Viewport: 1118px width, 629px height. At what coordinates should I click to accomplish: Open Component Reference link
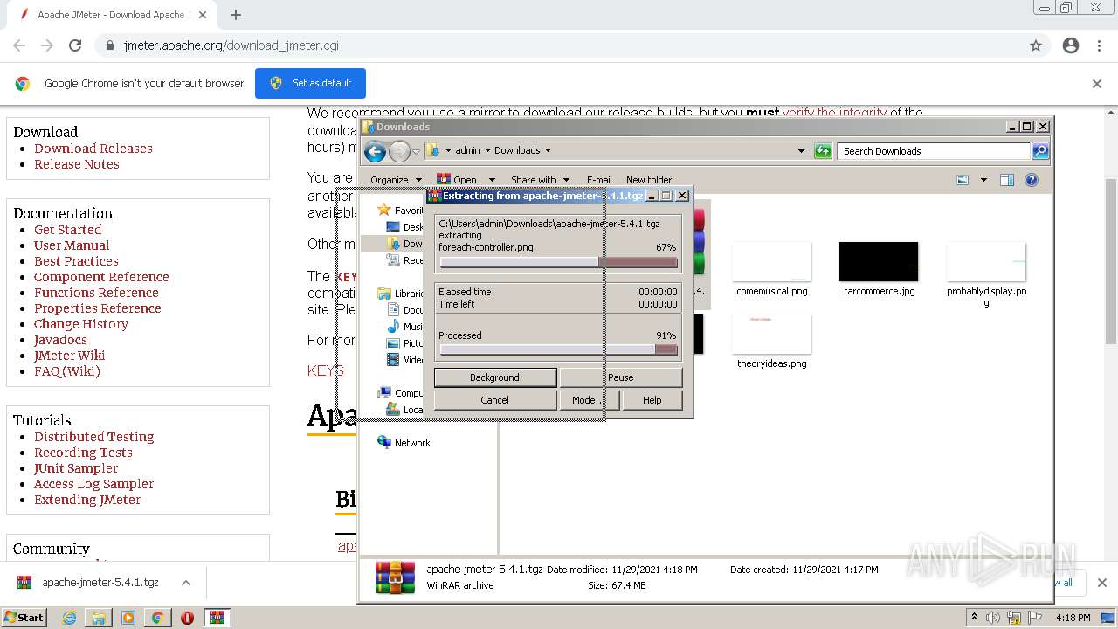(x=101, y=277)
